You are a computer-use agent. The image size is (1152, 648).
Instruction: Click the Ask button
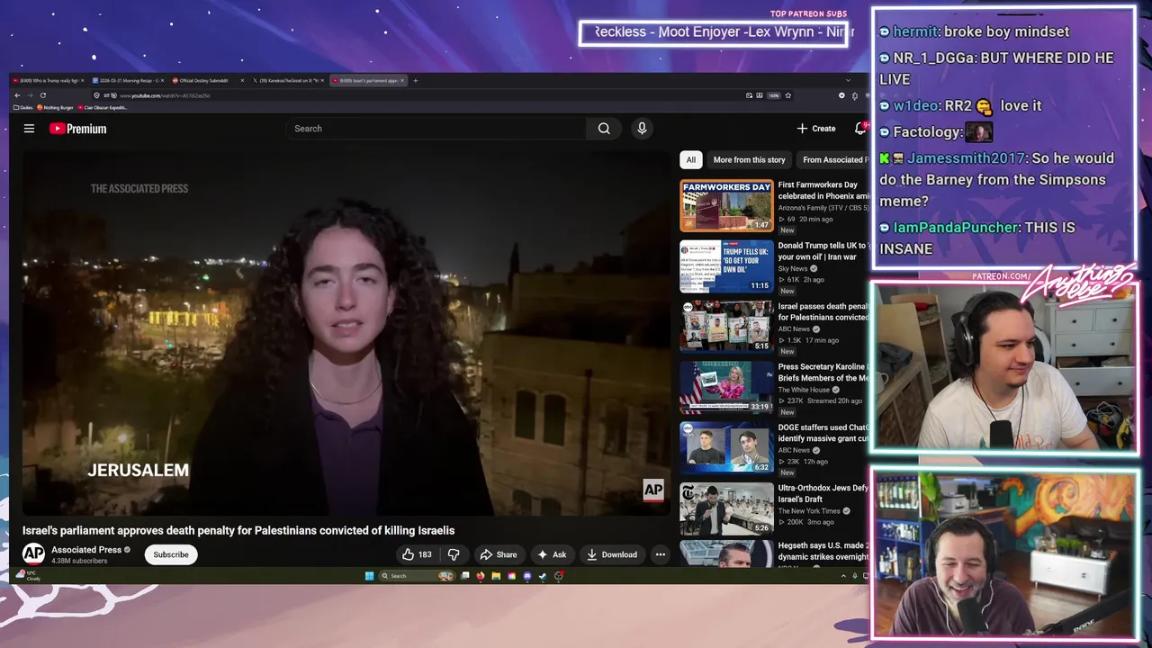[x=552, y=554]
